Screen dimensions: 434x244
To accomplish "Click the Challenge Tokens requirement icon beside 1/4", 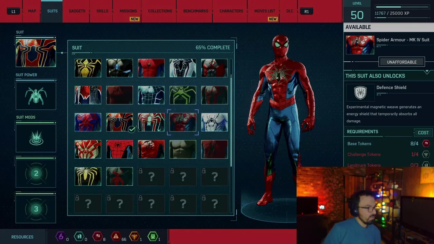I will [x=426, y=155].
